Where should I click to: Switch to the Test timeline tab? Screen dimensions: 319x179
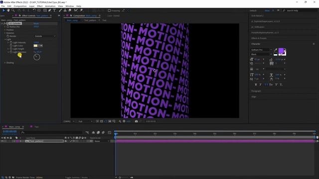coord(36,127)
